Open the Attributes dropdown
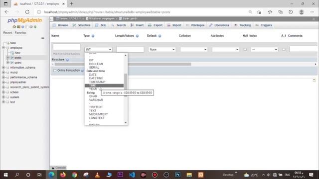This screenshot has width=319, height=179. (226, 50)
